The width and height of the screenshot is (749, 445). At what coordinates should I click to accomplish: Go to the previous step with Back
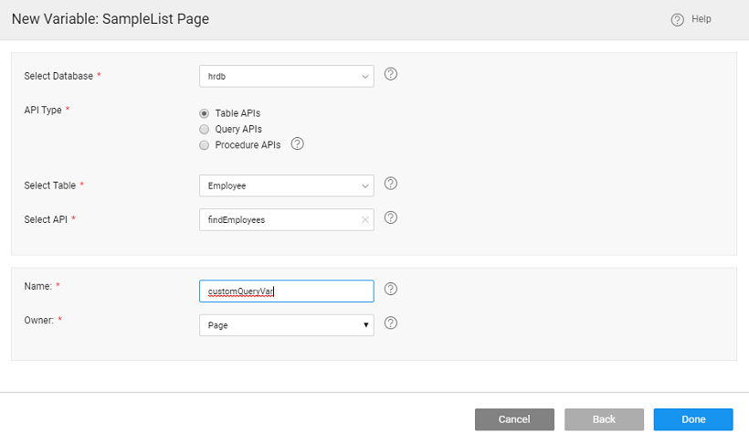coord(604,419)
